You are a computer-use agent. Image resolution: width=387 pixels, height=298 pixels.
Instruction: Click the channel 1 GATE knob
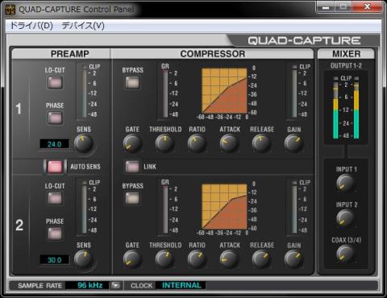(x=132, y=143)
